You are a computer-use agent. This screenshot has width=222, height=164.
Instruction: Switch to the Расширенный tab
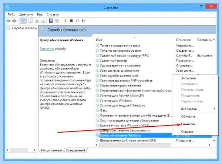coord(51,150)
